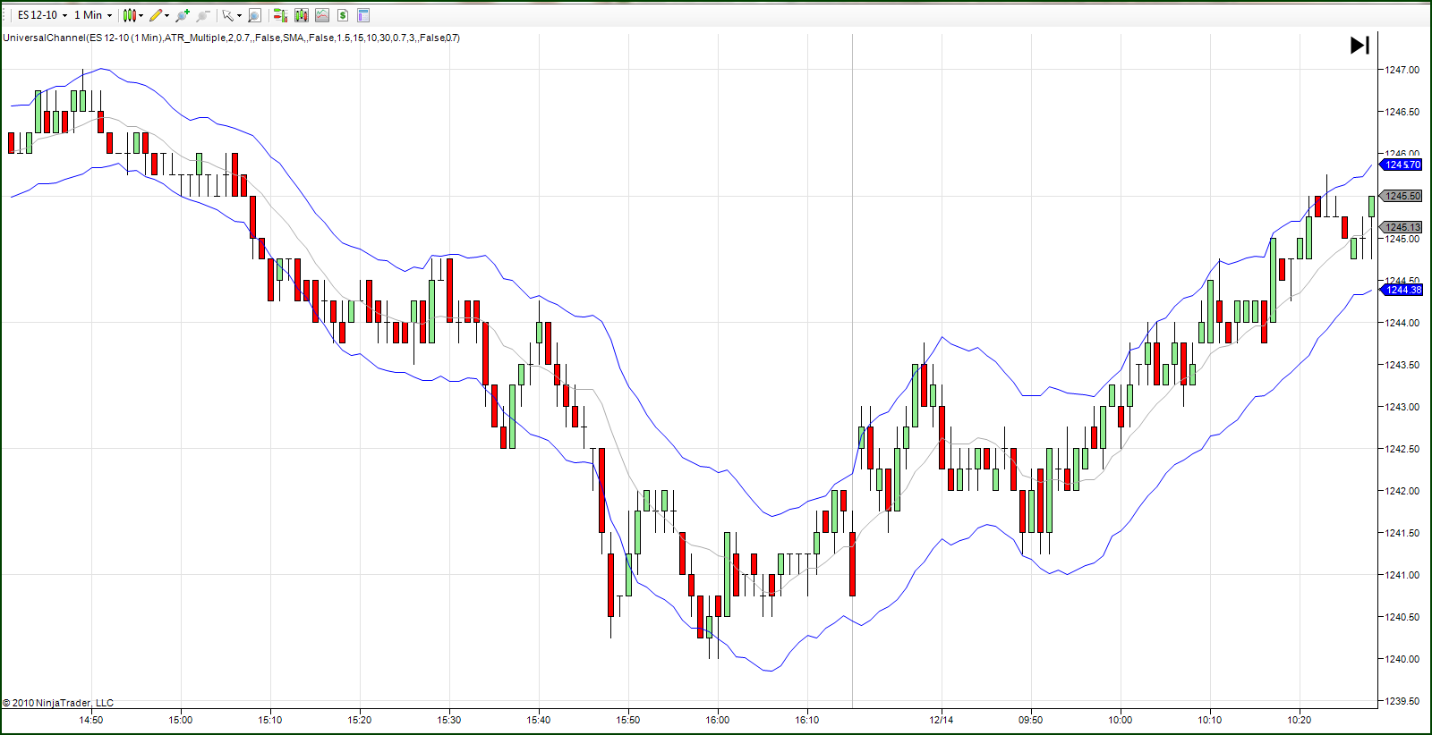The width and height of the screenshot is (1432, 735).
Task: Toggle the data box magnifier icon
Action: tap(254, 15)
